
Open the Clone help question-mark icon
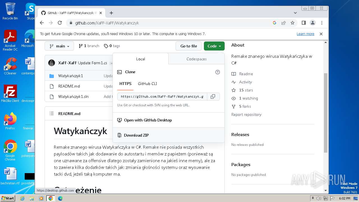point(217,72)
